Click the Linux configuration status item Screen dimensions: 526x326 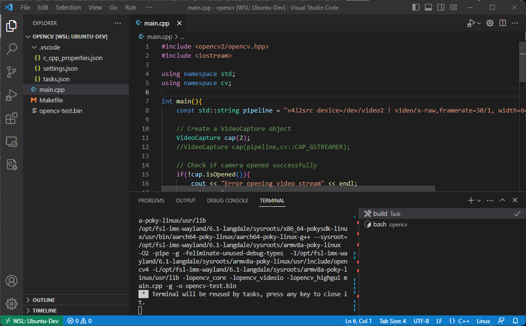coord(483,321)
